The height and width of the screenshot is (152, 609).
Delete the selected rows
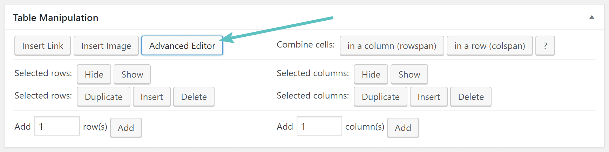coord(194,97)
